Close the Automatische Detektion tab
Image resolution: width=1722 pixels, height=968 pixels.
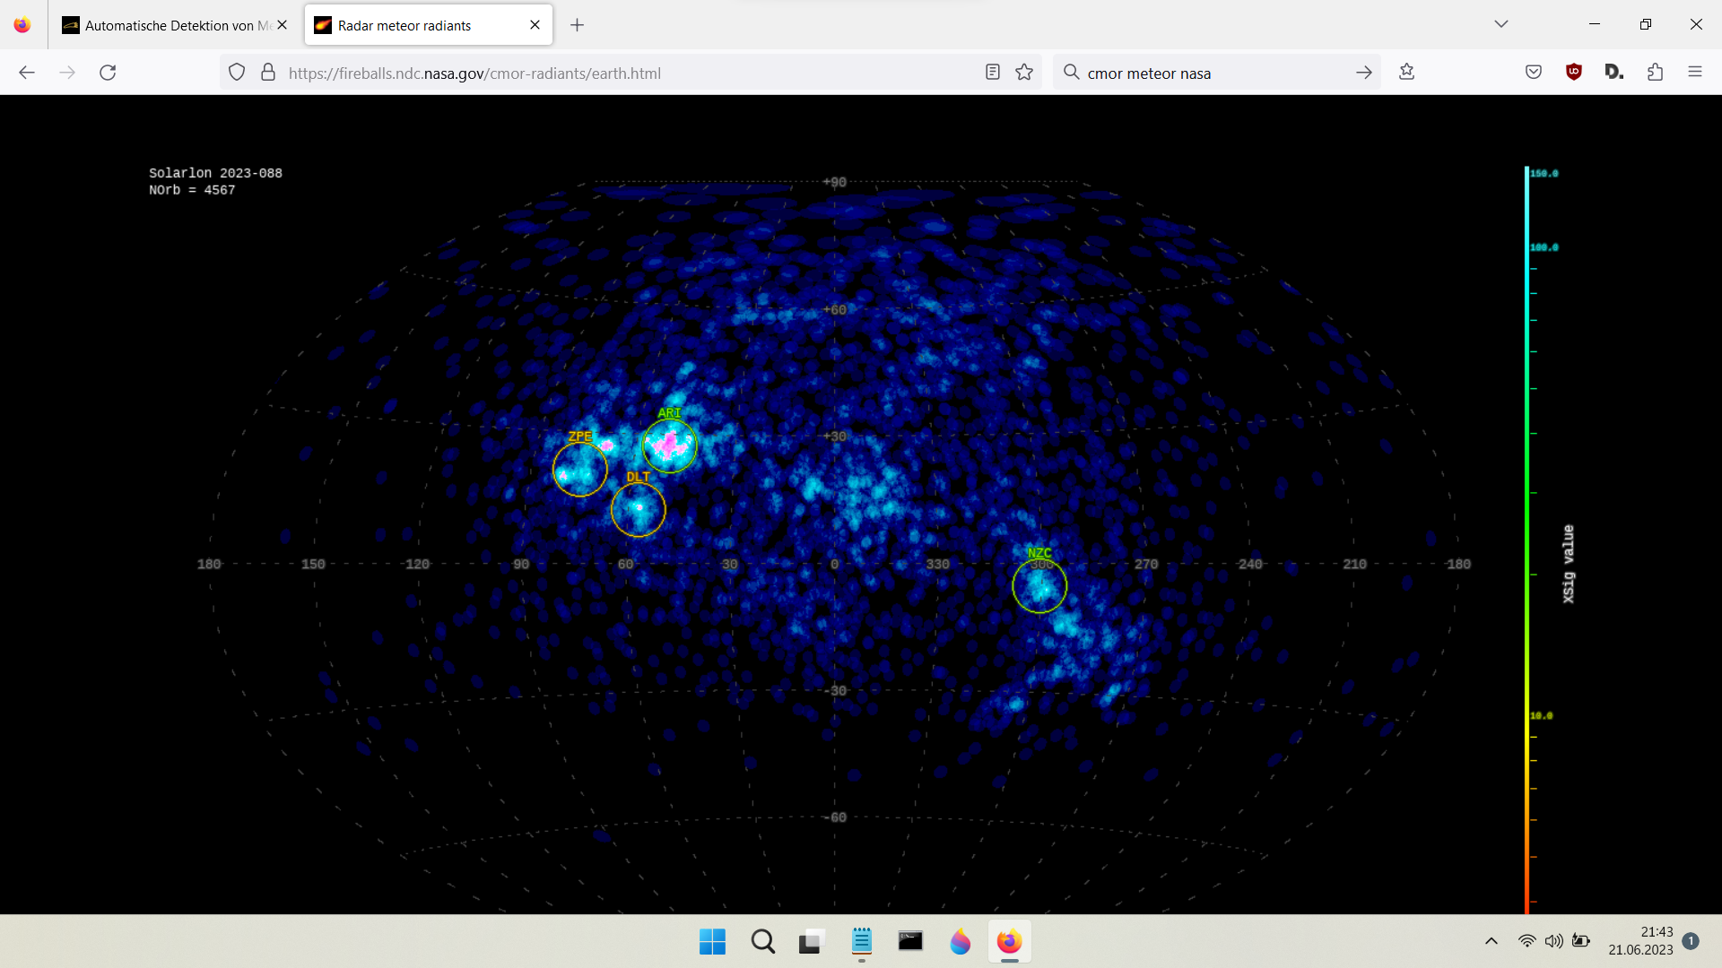click(283, 25)
